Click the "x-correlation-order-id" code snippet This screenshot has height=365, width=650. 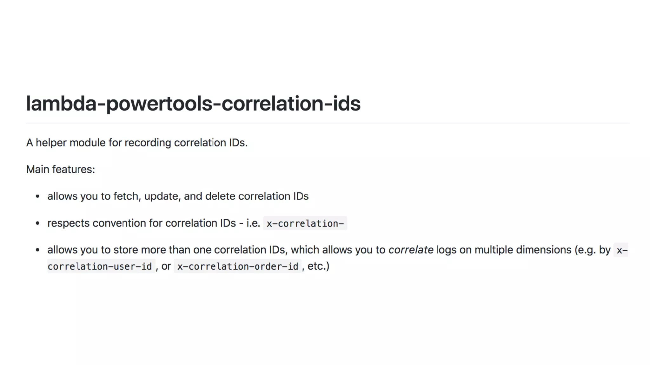[238, 267]
